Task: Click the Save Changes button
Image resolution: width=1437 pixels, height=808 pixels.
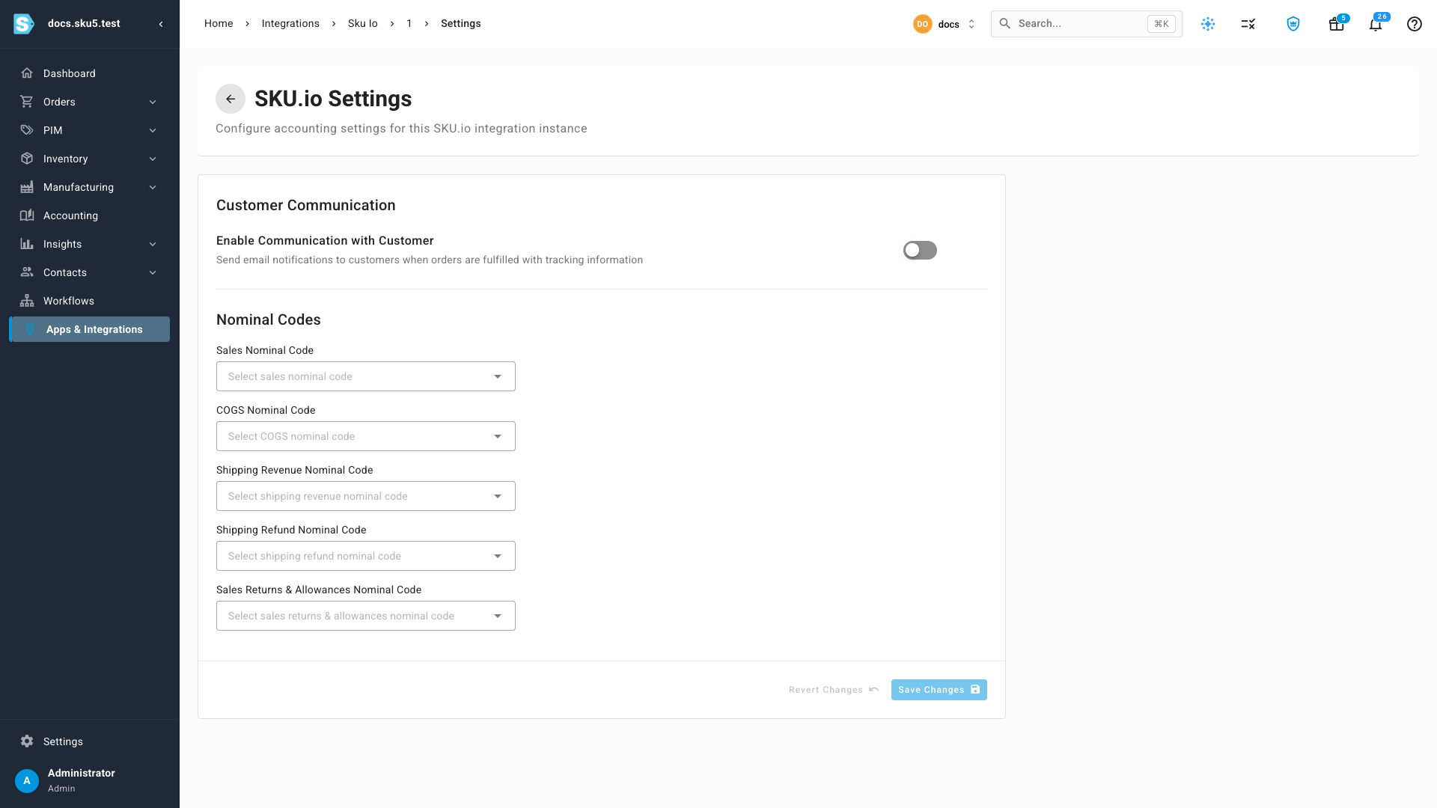Action: pyautogui.click(x=939, y=690)
